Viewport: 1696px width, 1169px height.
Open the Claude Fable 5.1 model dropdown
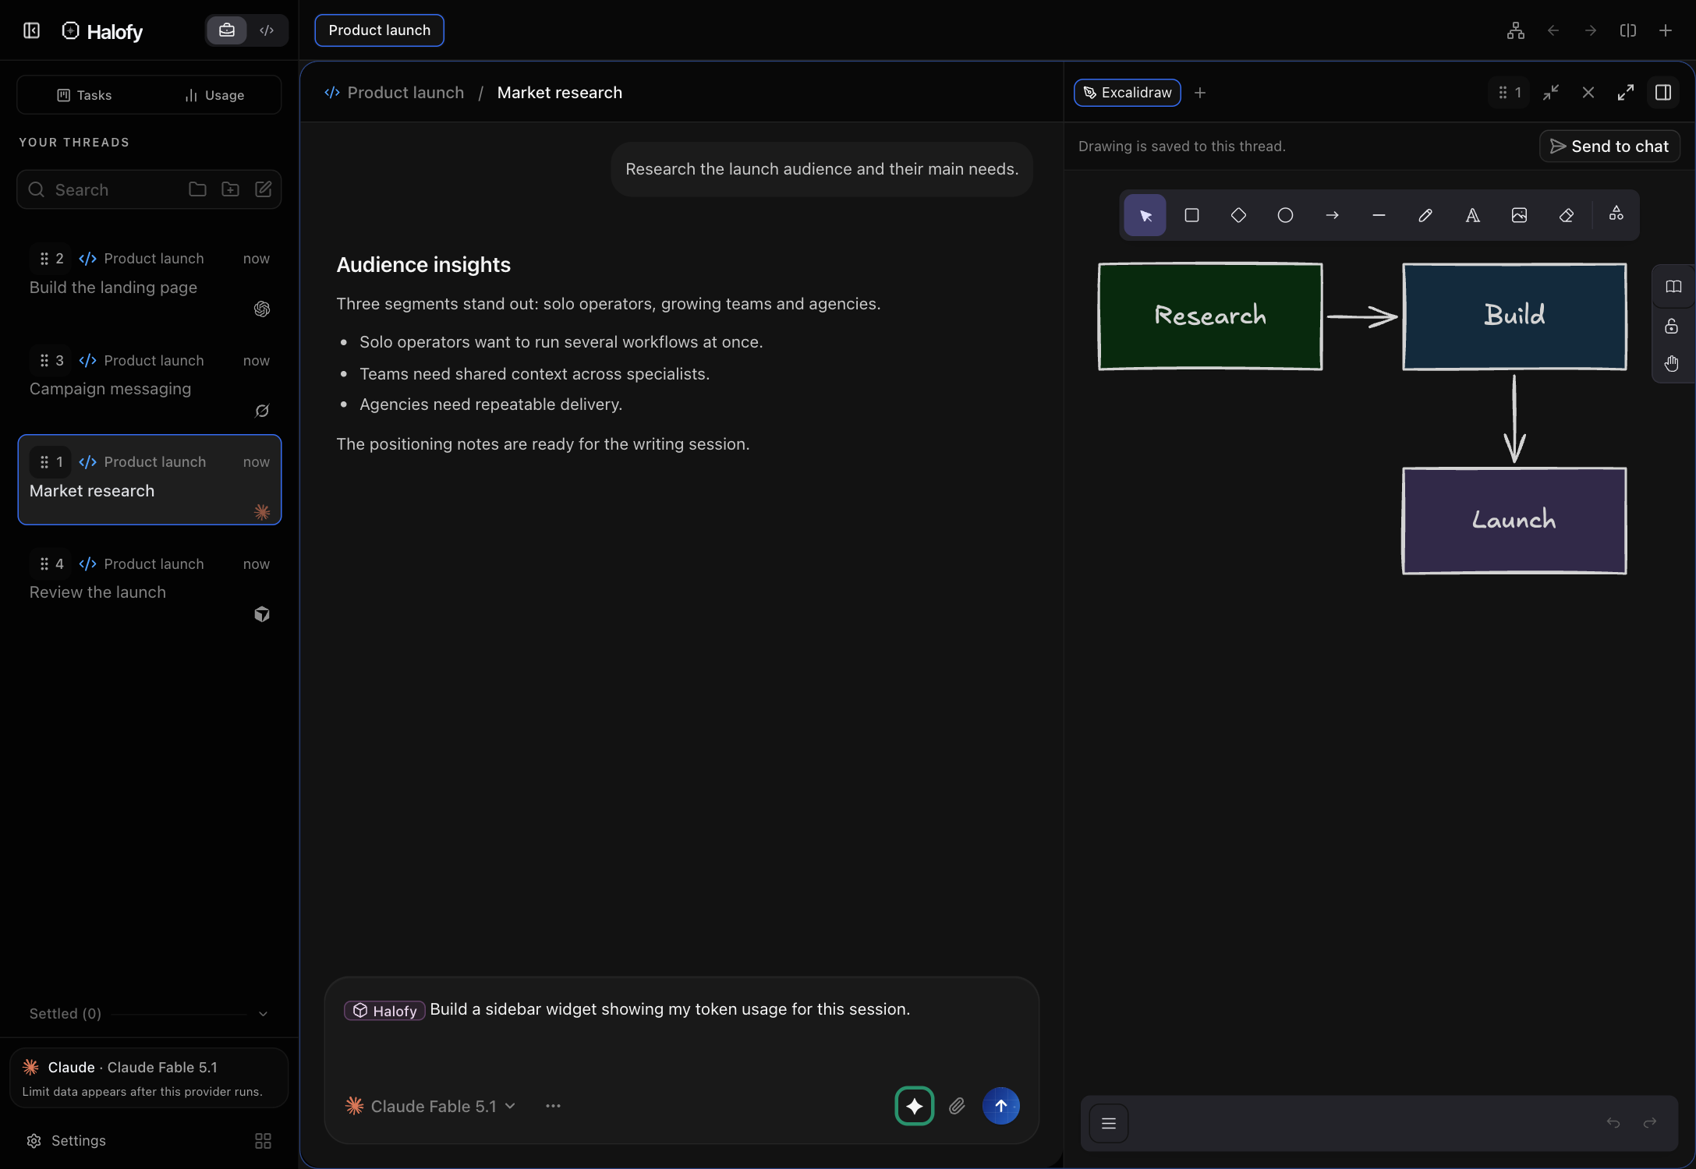(x=430, y=1106)
